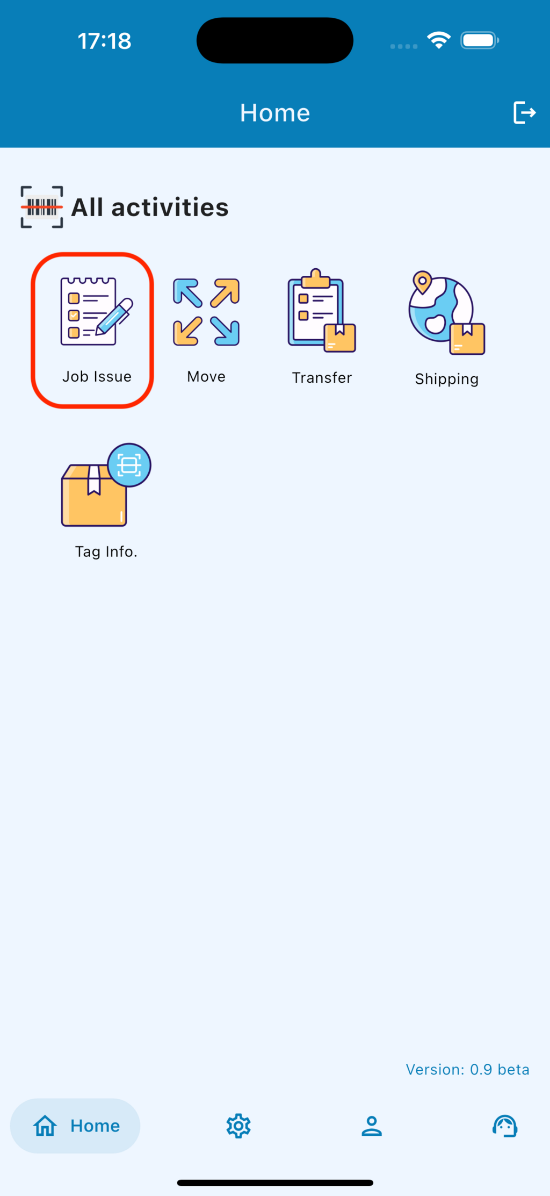This screenshot has height=1196, width=550.
Task: Open the Transfer clipboard icon
Action: tap(322, 311)
